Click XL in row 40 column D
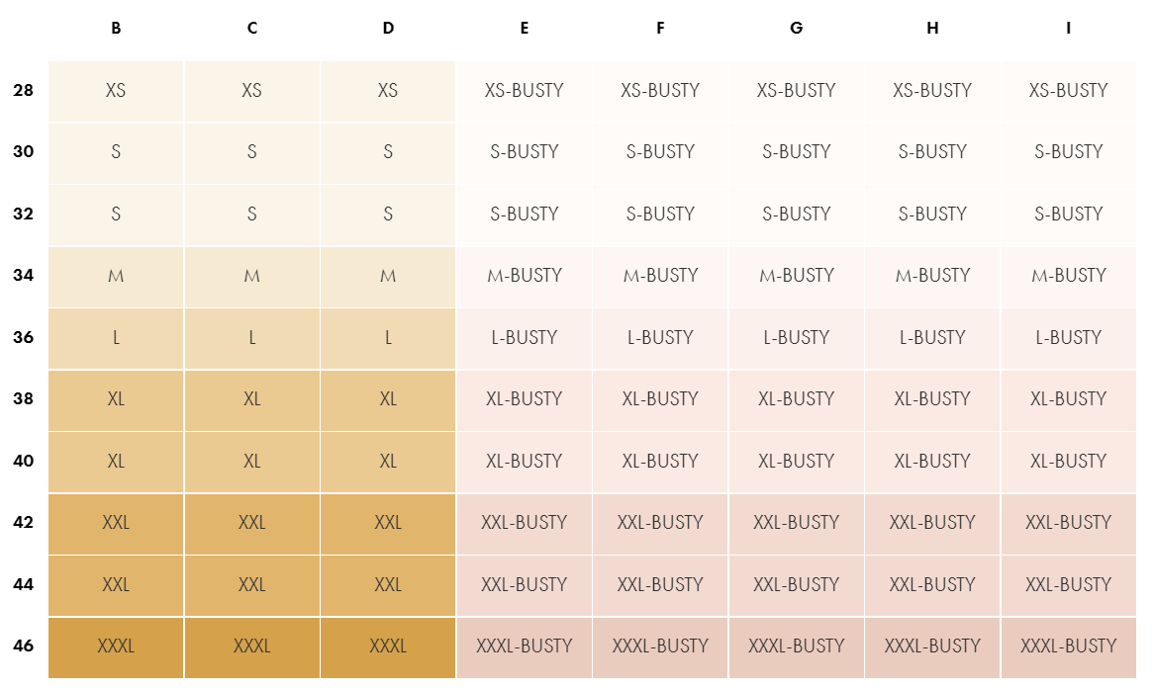 pos(388,462)
